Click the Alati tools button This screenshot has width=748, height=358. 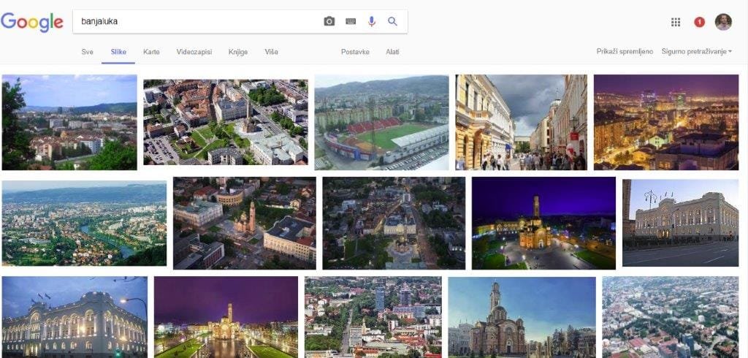coord(392,52)
